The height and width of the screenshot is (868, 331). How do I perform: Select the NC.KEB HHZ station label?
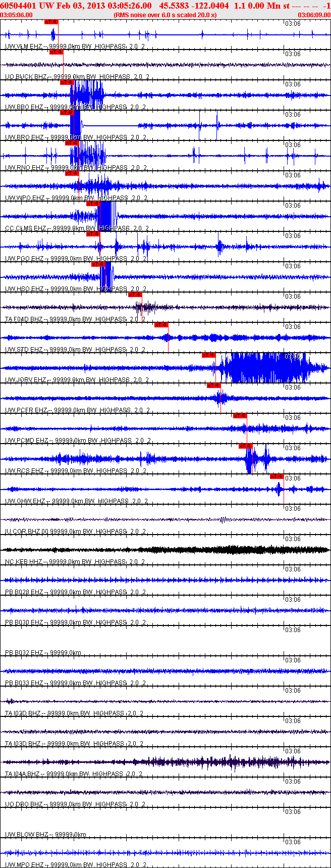pos(24,562)
